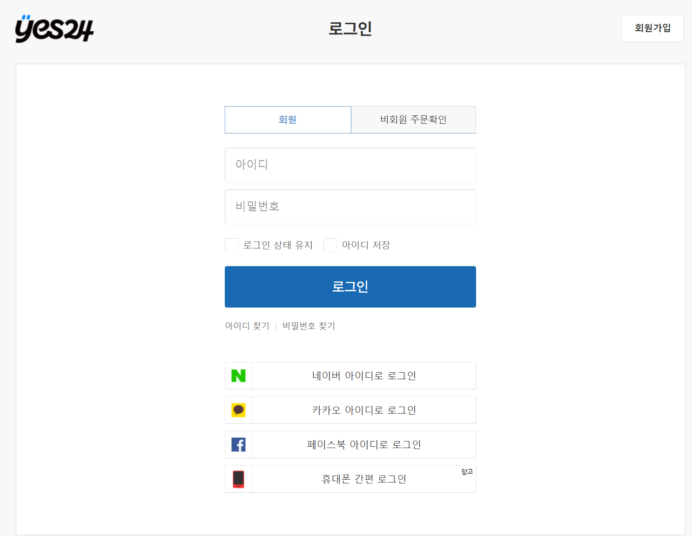Viewport: 692px width, 536px height.
Task: Switch to the 비회원 주문확인 tab
Action: 413,120
